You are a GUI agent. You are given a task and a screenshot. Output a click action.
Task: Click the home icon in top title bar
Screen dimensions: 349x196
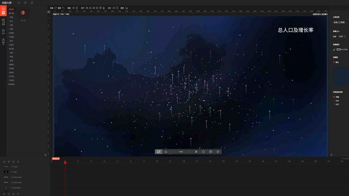coord(19,3)
